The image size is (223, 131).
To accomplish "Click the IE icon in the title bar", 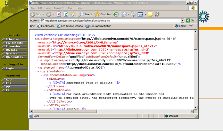I will click(31, 3).
